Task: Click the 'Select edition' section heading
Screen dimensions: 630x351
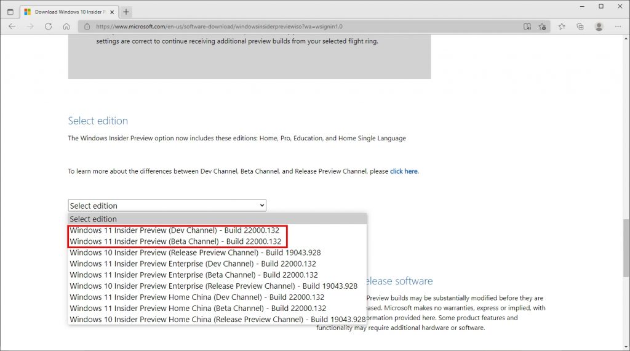Action: (98, 121)
